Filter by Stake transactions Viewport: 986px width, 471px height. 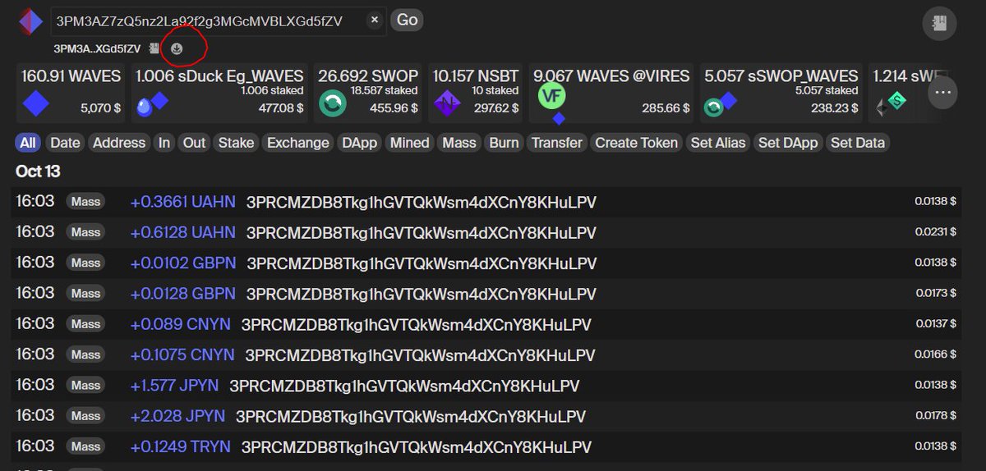coord(236,143)
